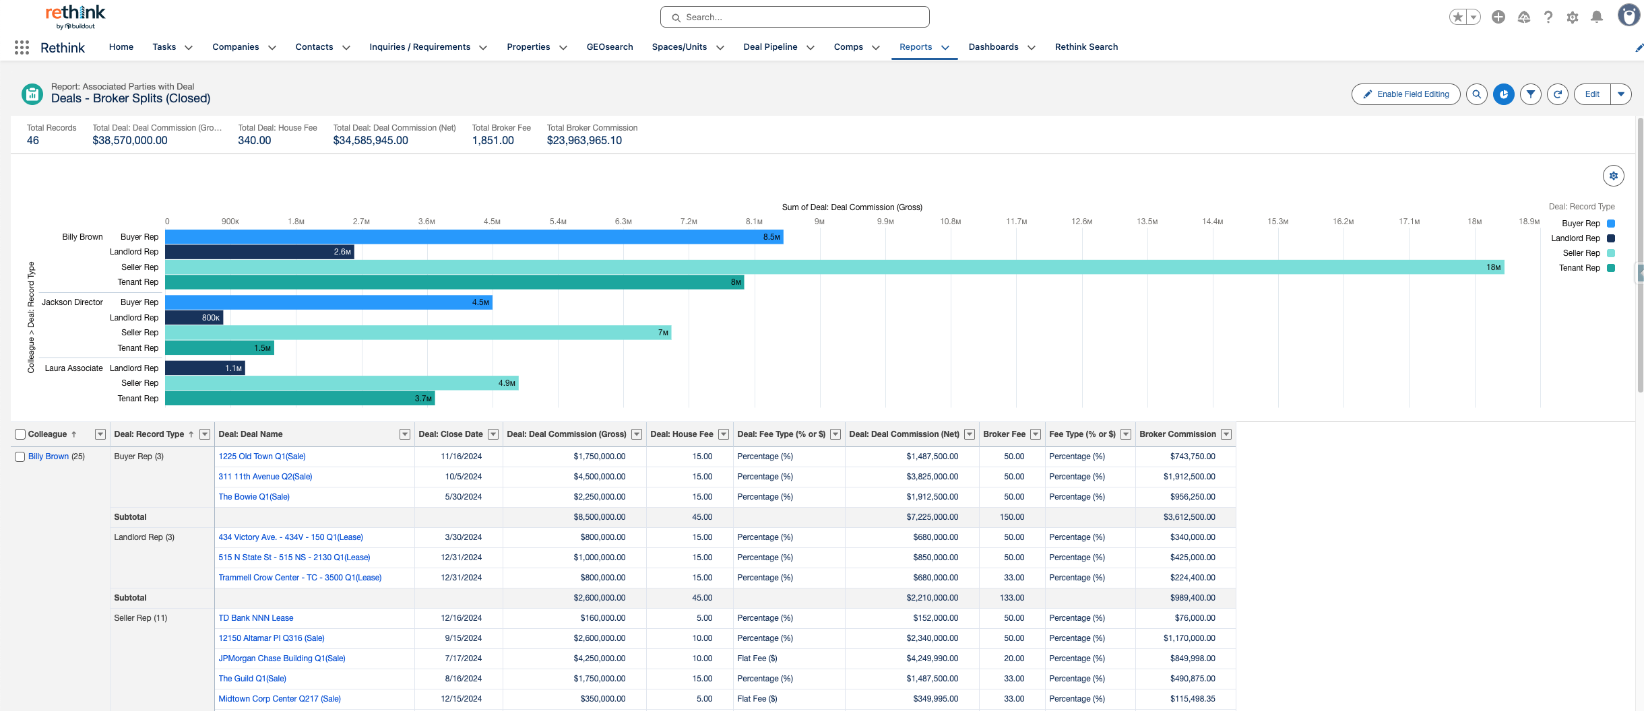Open Deal Commission (Gross) column menu
The image size is (1644, 711).
637,434
